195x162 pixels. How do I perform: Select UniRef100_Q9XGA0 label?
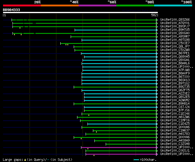[x=175, y=33]
